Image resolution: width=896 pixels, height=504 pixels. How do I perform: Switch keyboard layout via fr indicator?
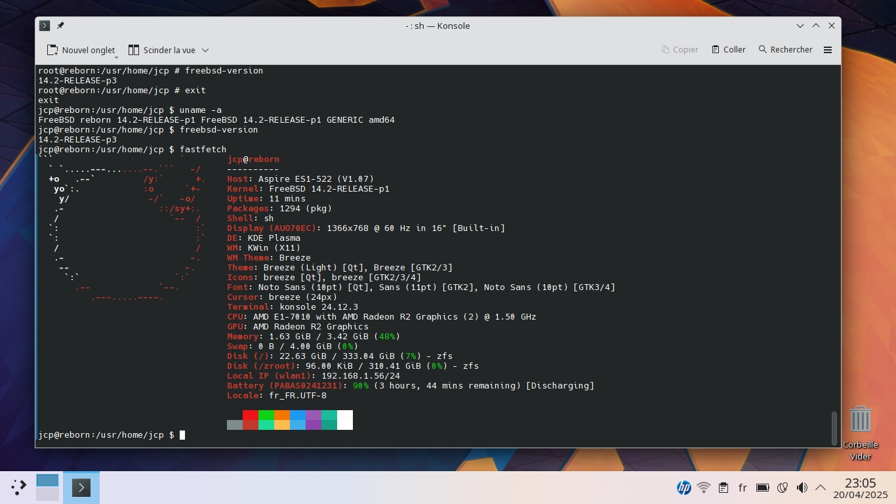tap(743, 488)
